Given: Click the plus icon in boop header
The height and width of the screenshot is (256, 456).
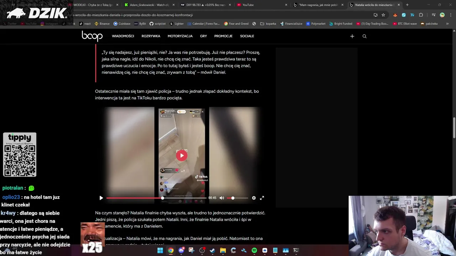Looking at the screenshot, I should 352,36.
